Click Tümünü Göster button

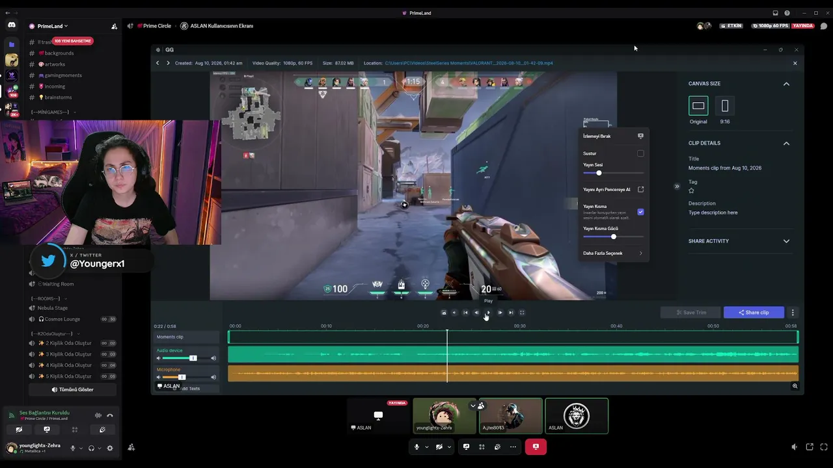point(72,389)
